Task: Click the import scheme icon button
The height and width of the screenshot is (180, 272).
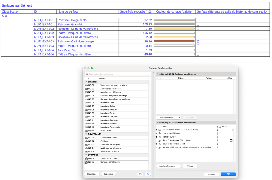Action: point(140,174)
